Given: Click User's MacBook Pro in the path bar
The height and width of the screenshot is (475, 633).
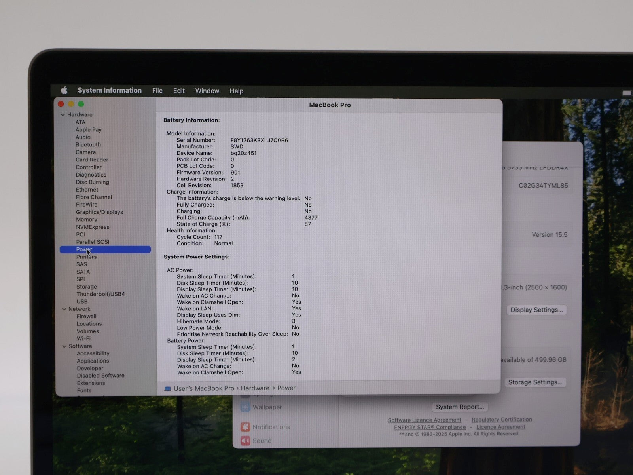Looking at the screenshot, I should pos(204,388).
